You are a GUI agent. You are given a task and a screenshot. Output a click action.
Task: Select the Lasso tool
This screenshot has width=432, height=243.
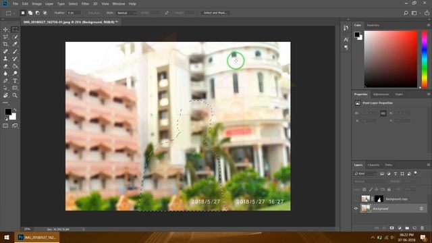point(5,36)
